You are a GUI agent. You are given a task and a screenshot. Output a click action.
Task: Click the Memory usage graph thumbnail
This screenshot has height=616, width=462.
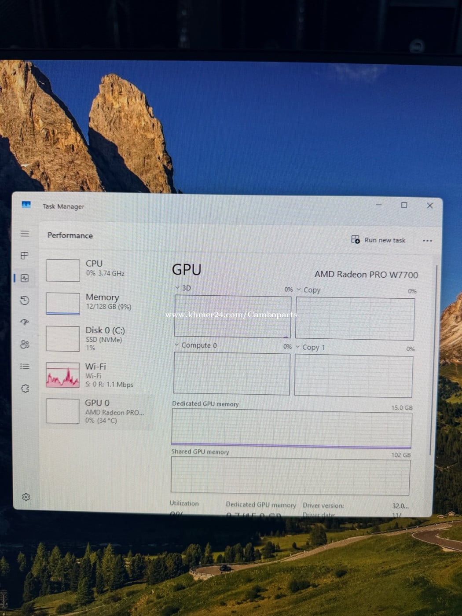click(63, 304)
